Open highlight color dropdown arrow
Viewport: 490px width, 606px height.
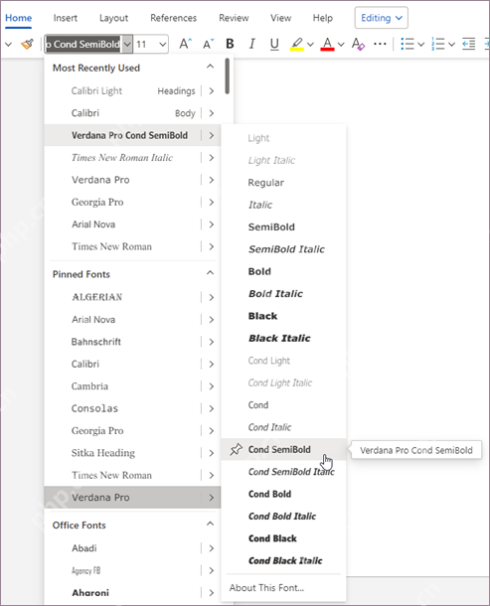tap(310, 45)
